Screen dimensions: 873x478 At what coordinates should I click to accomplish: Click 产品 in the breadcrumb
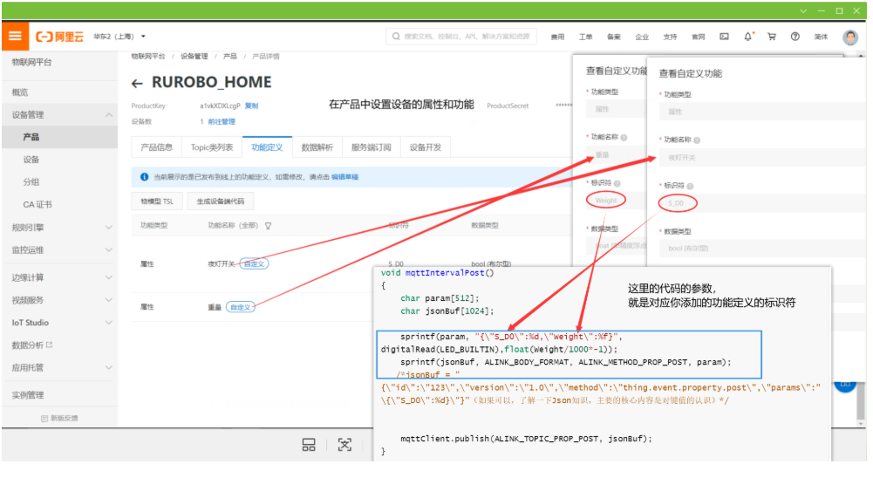230,57
